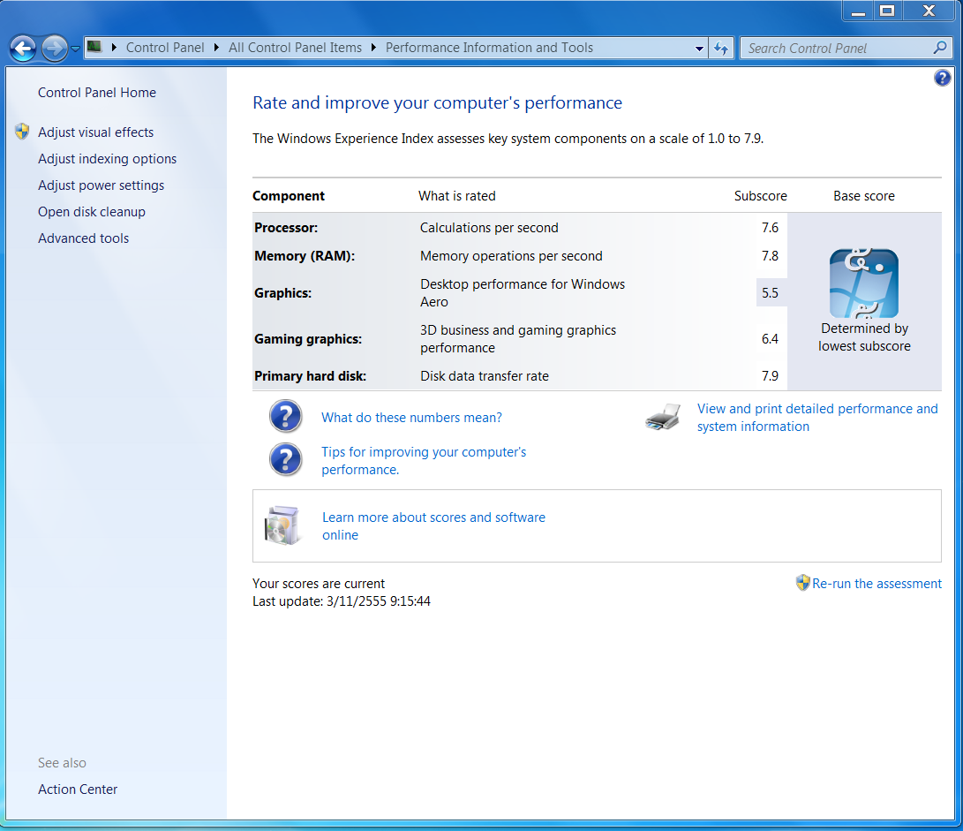This screenshot has width=963, height=831.
Task: Click the Gaming graphics subscore 6.4
Action: (x=771, y=338)
